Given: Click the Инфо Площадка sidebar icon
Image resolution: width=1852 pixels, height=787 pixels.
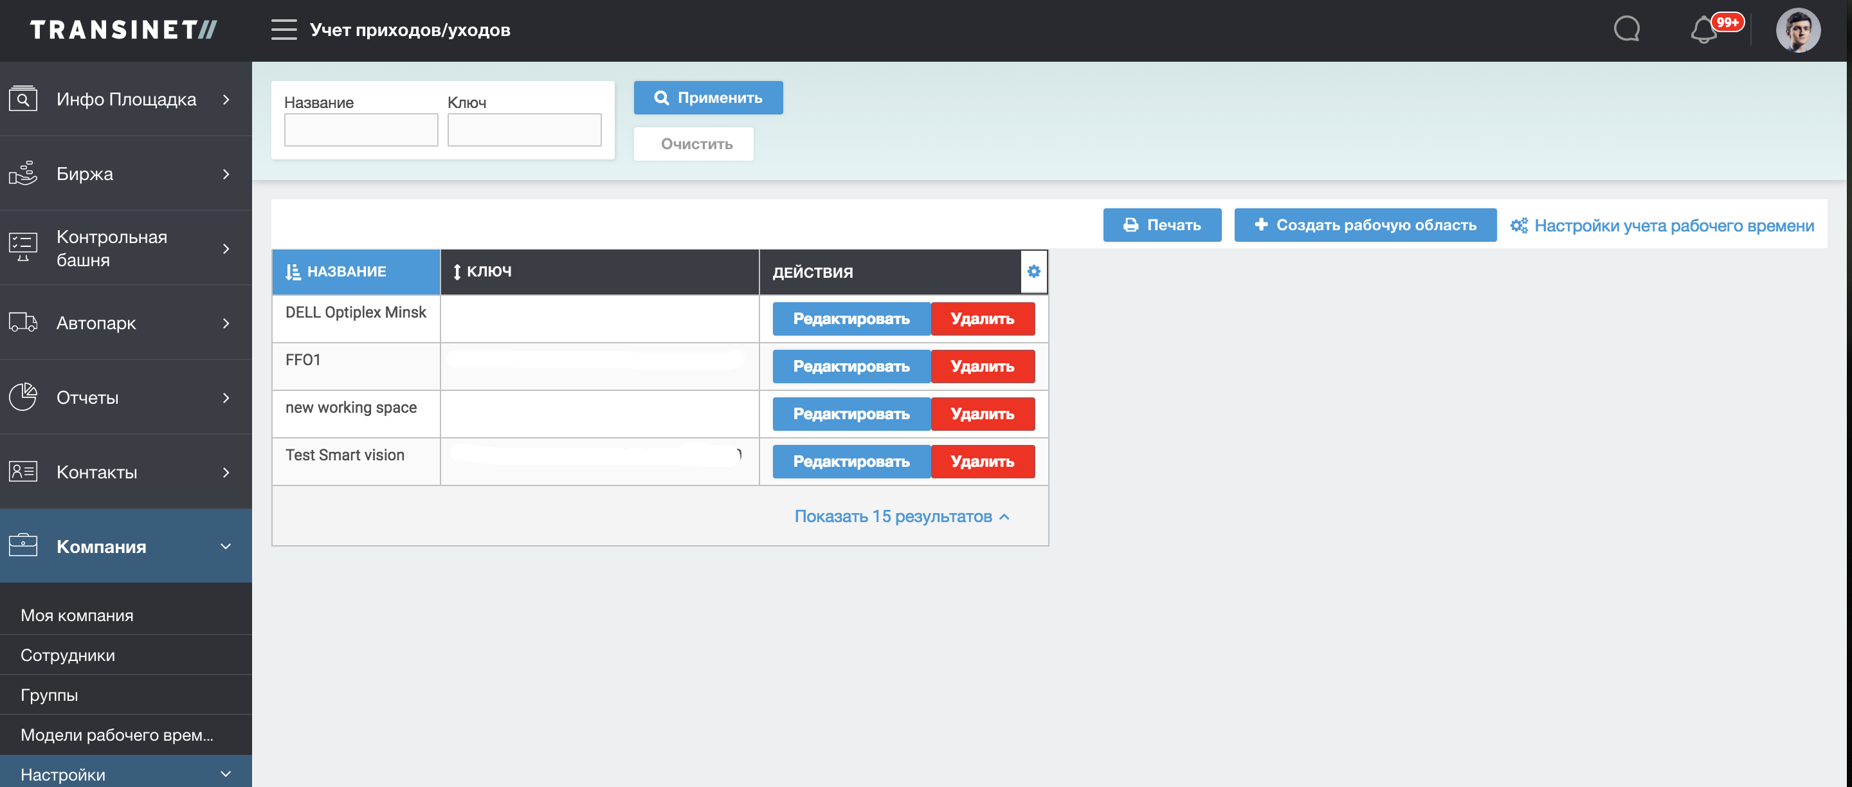Looking at the screenshot, I should coord(23,99).
